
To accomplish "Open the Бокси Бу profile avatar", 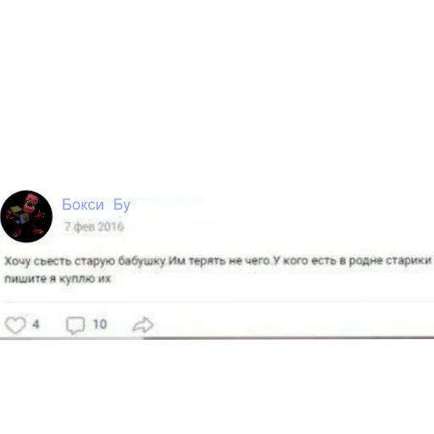I will [26, 216].
